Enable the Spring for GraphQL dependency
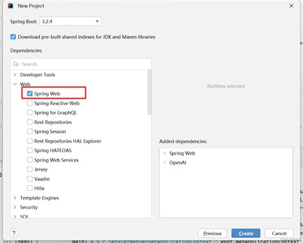The height and width of the screenshot is (243, 303). tap(29, 113)
